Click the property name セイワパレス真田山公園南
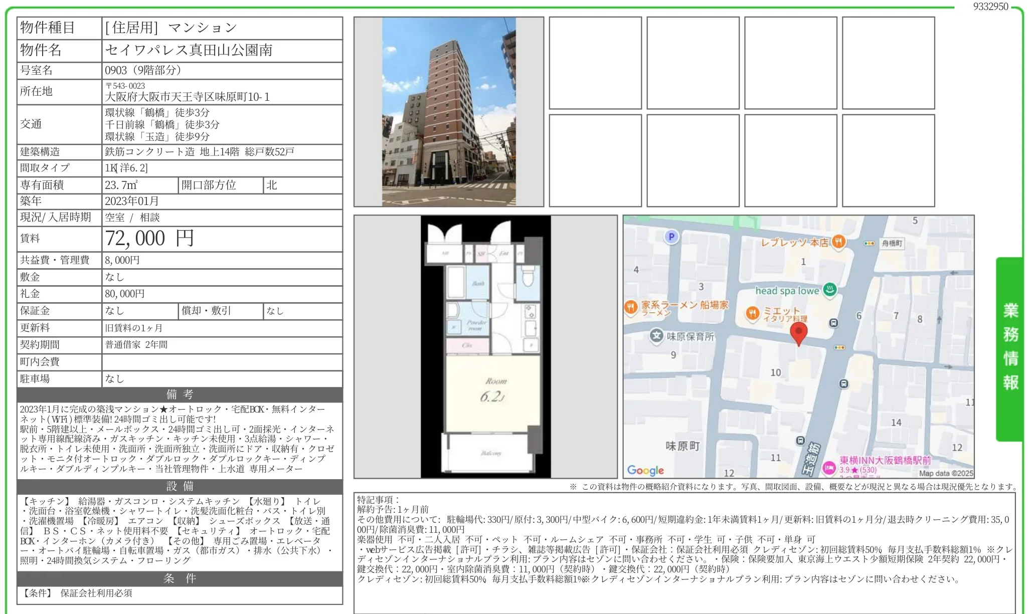Image resolution: width=1031 pixels, height=614 pixels. click(189, 50)
